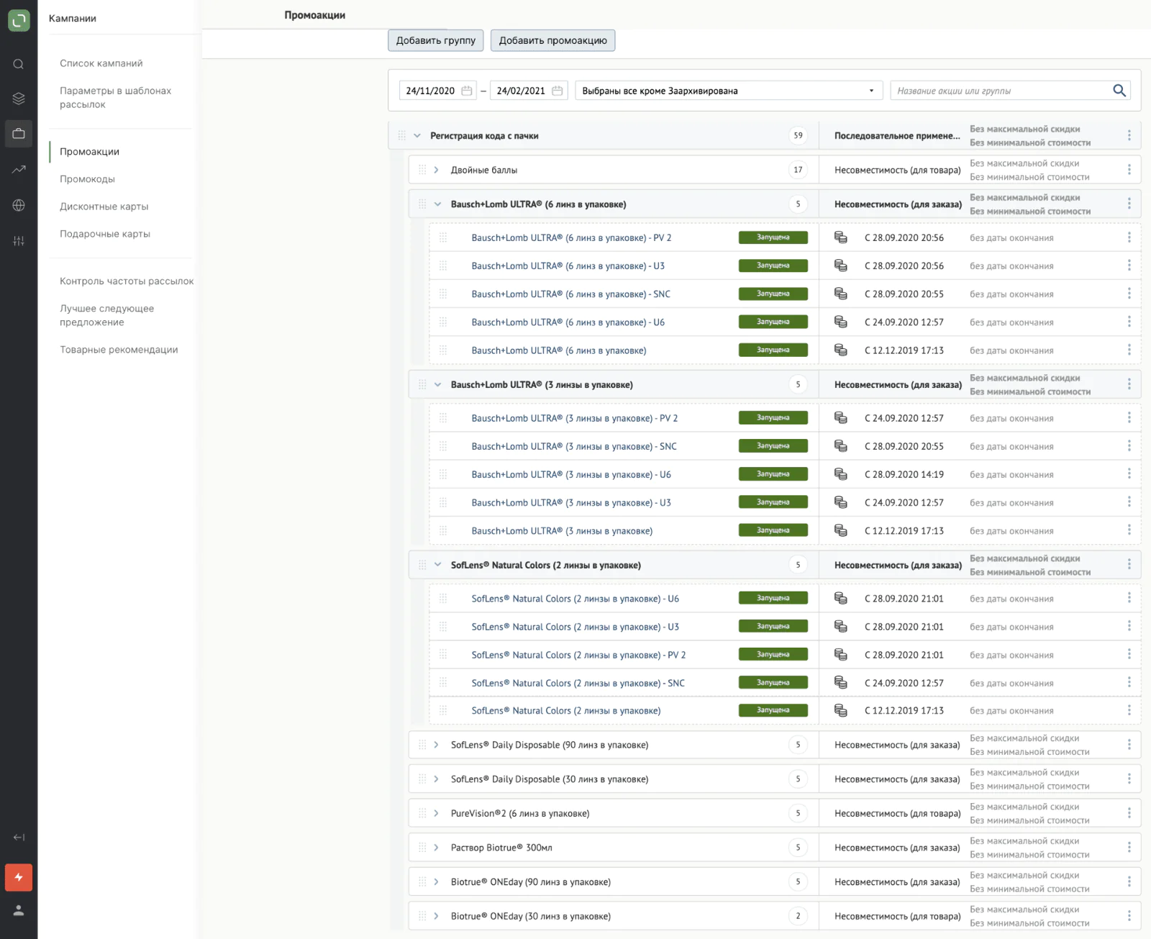1151x939 pixels.
Task: Click count badge 17 on Двойные баллы
Action: click(x=798, y=170)
